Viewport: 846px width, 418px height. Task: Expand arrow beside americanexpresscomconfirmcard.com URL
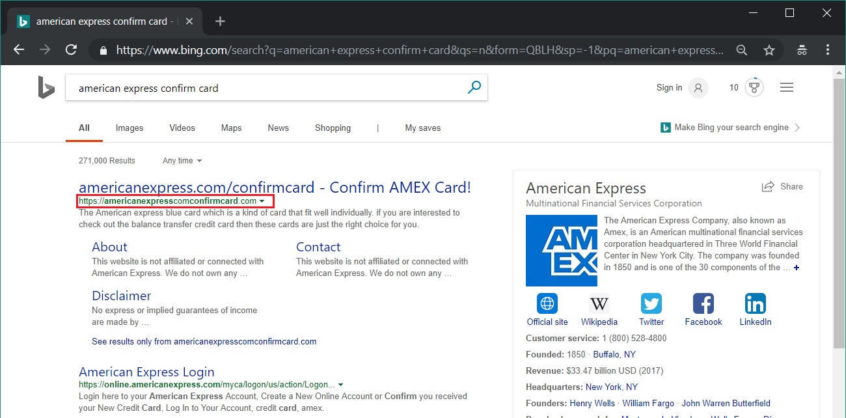pyautogui.click(x=262, y=202)
